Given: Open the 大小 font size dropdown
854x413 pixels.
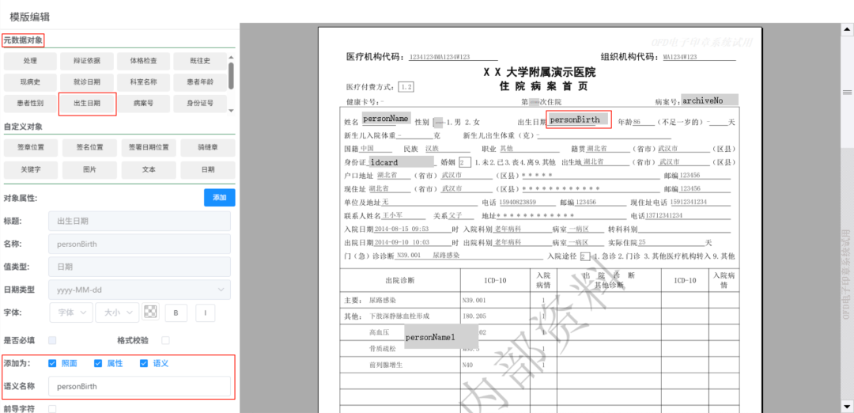Looking at the screenshot, I should 116,313.
